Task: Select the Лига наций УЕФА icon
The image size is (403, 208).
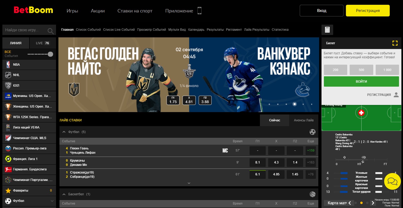Action: pos(8,127)
